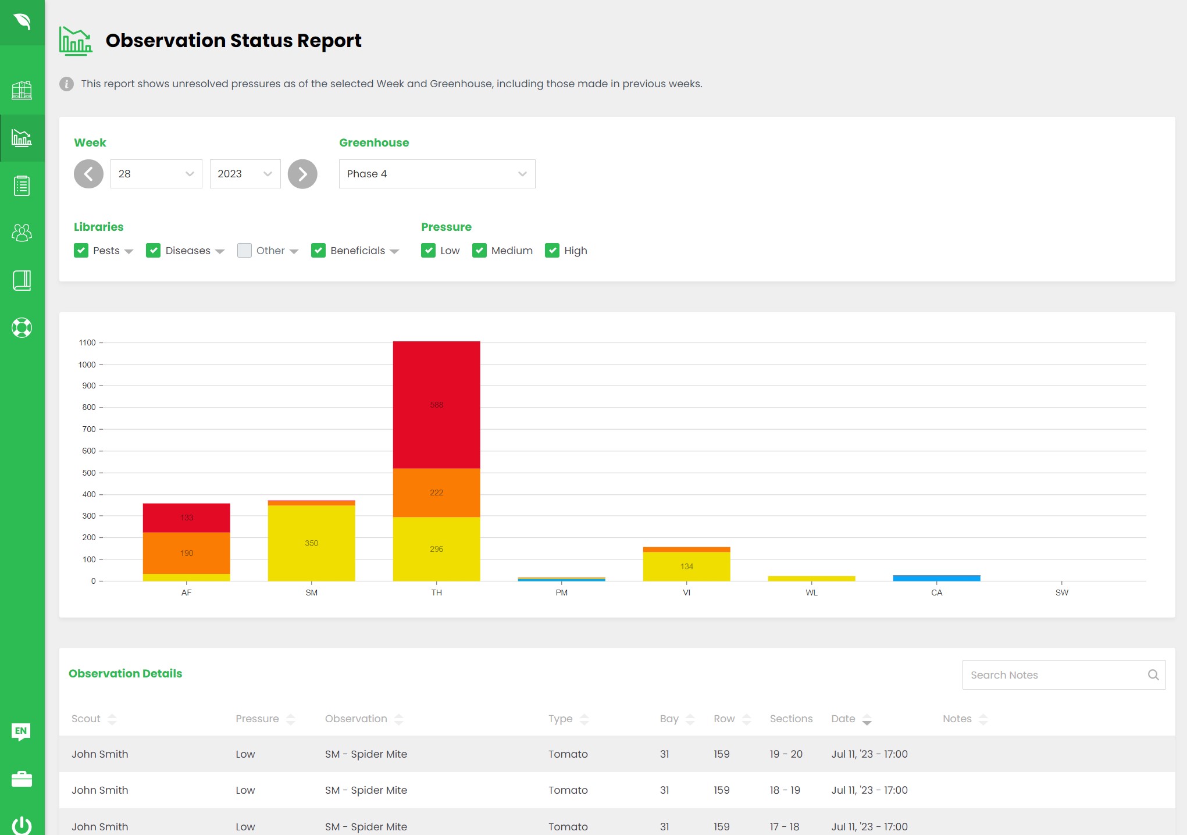Enable the Other library checkbox
The image size is (1187, 835).
[x=244, y=251]
